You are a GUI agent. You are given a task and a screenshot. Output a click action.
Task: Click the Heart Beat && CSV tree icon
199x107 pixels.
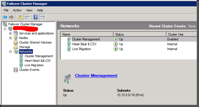tap(21, 61)
